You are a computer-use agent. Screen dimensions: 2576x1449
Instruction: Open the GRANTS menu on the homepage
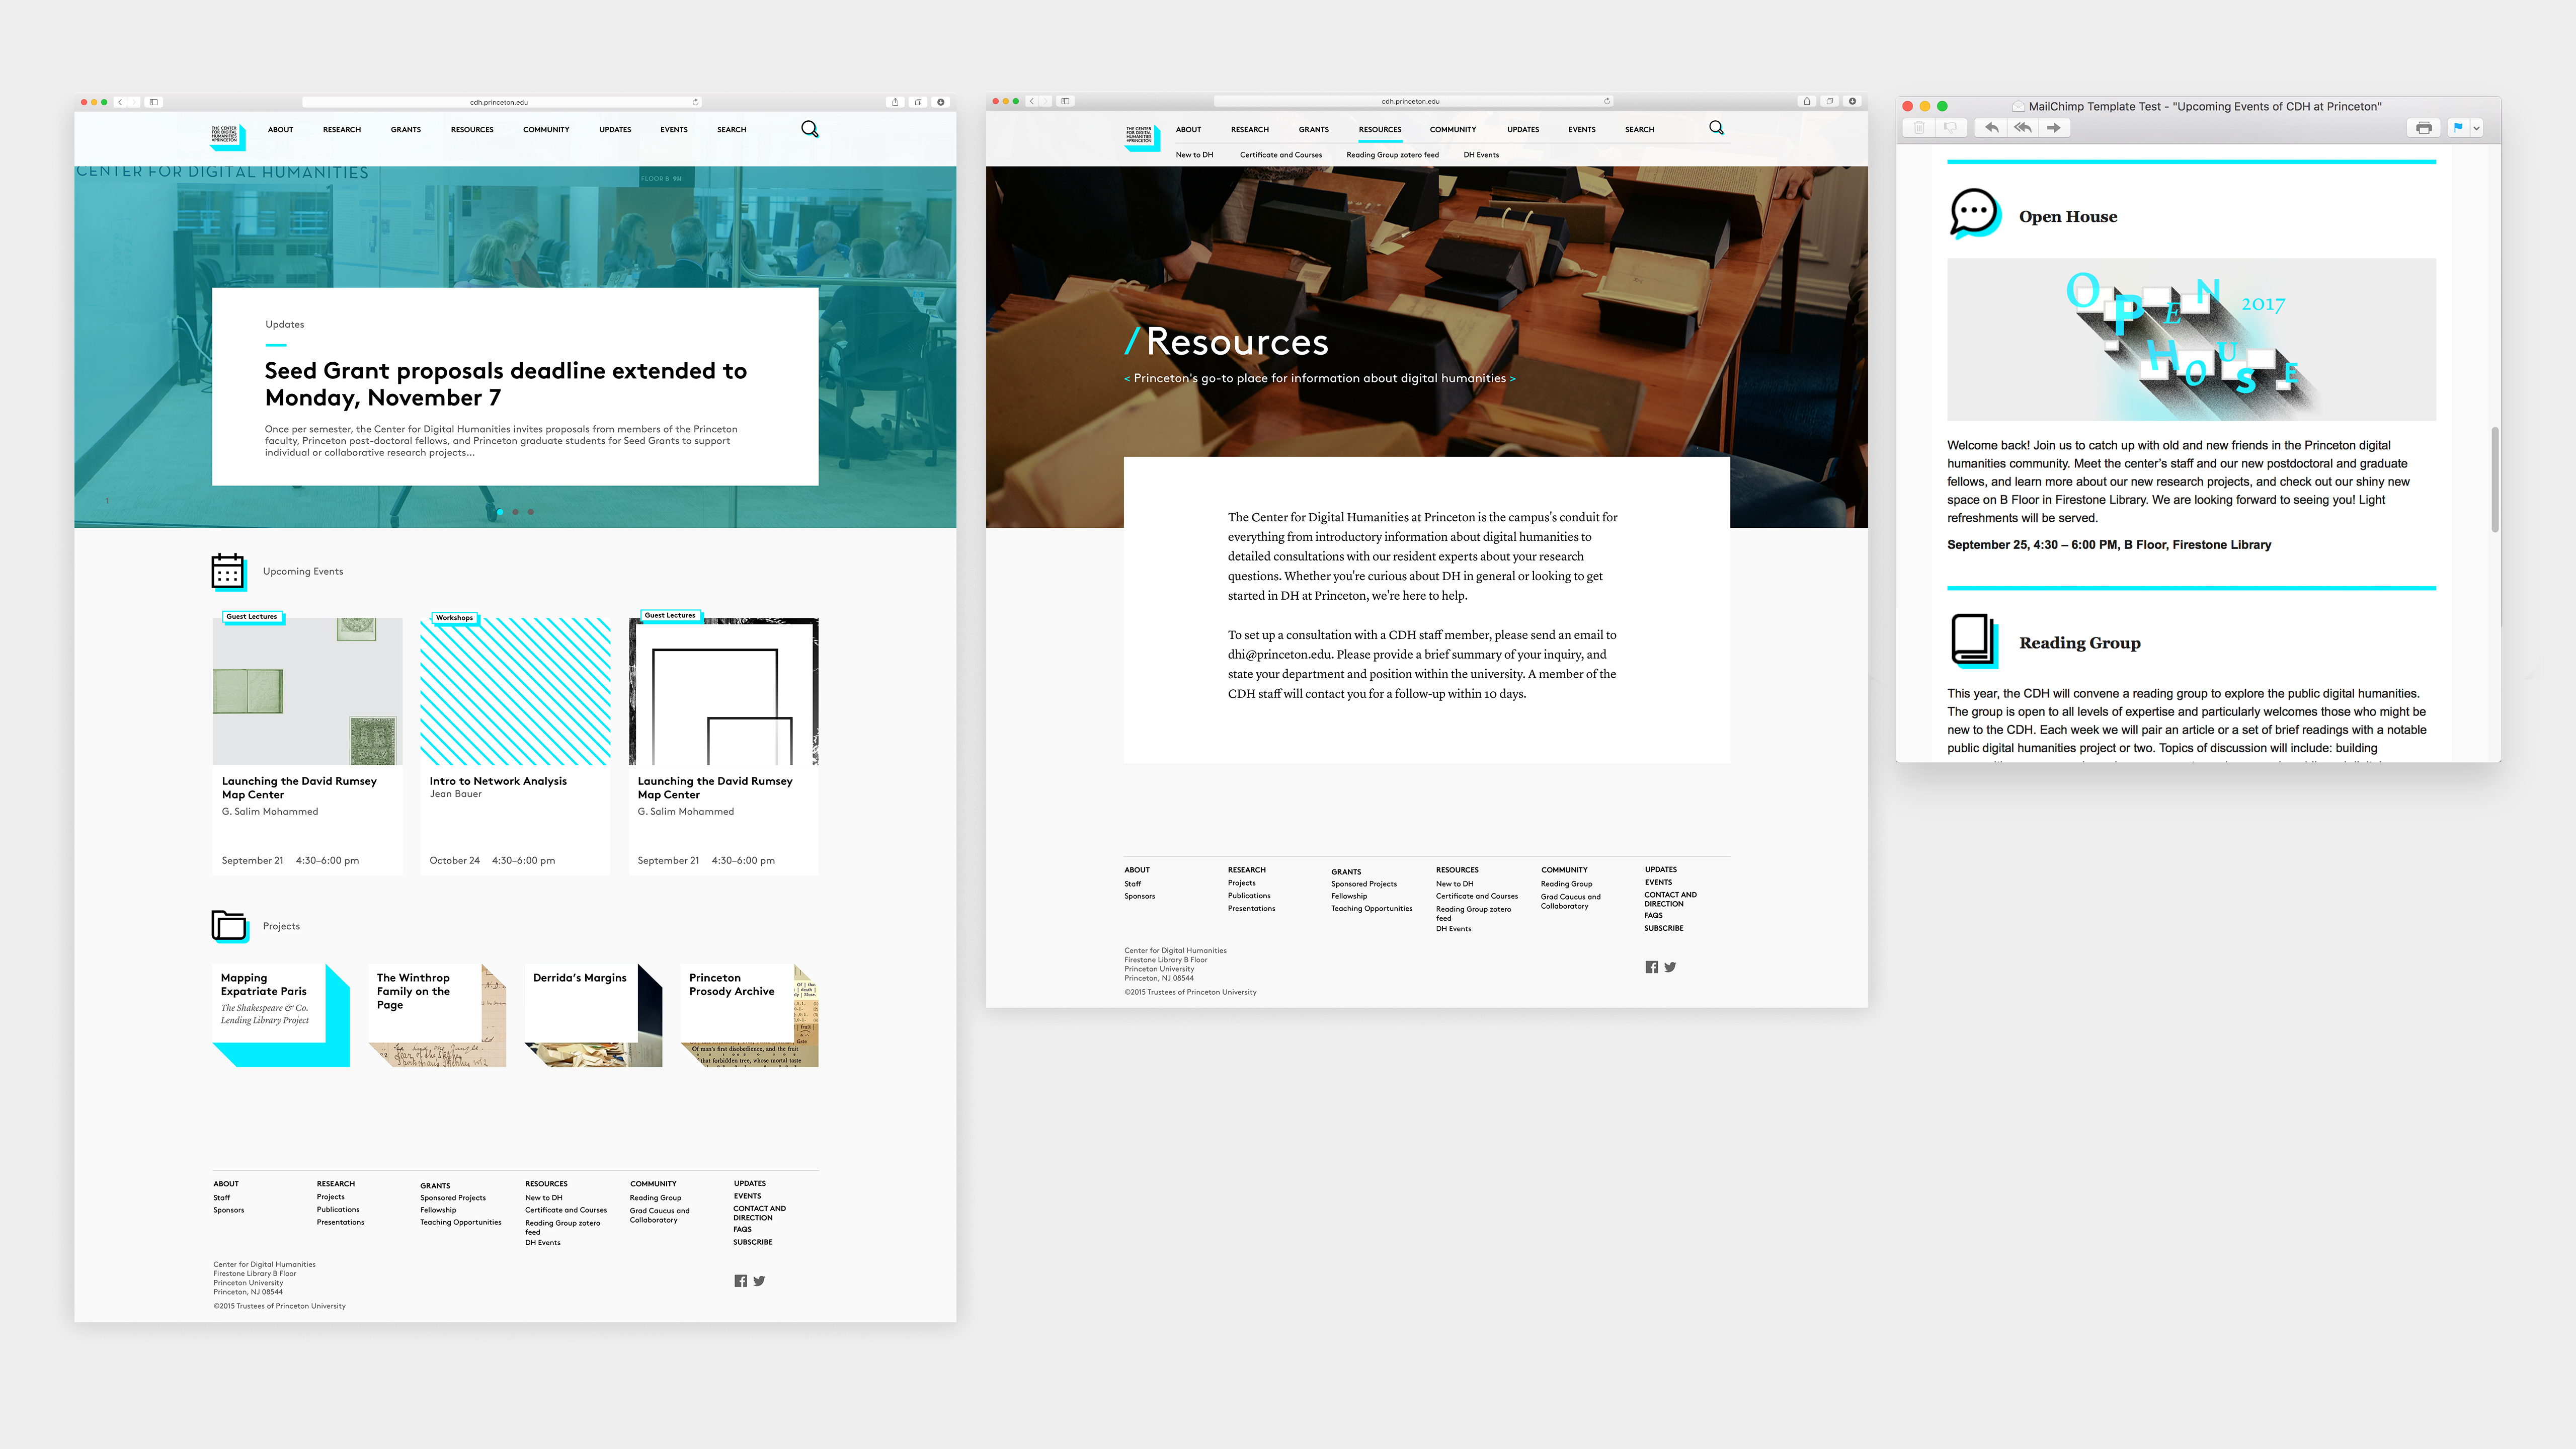pyautogui.click(x=405, y=130)
